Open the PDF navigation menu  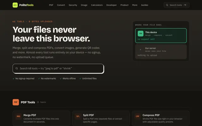pos(51,5)
